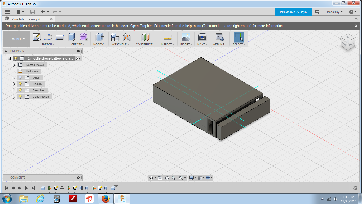Select the Offset Plane construct tool
The width and height of the screenshot is (362, 204).
click(145, 37)
